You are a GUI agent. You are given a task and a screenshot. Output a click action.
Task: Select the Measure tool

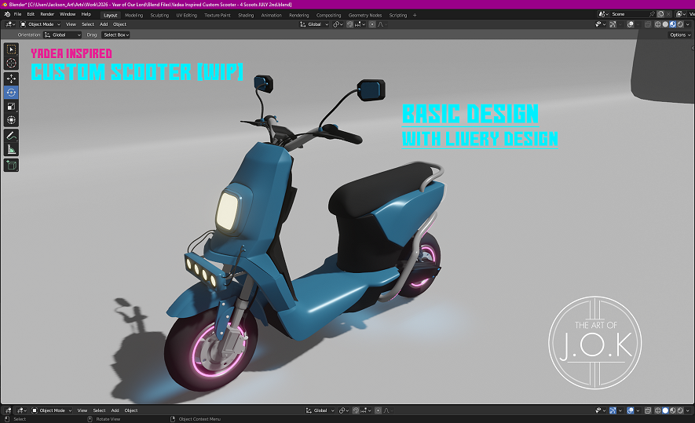(12, 149)
